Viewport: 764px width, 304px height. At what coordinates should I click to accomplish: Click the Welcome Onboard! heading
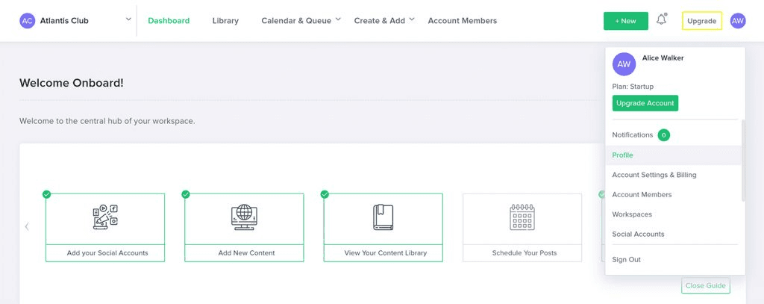pyautogui.click(x=72, y=83)
